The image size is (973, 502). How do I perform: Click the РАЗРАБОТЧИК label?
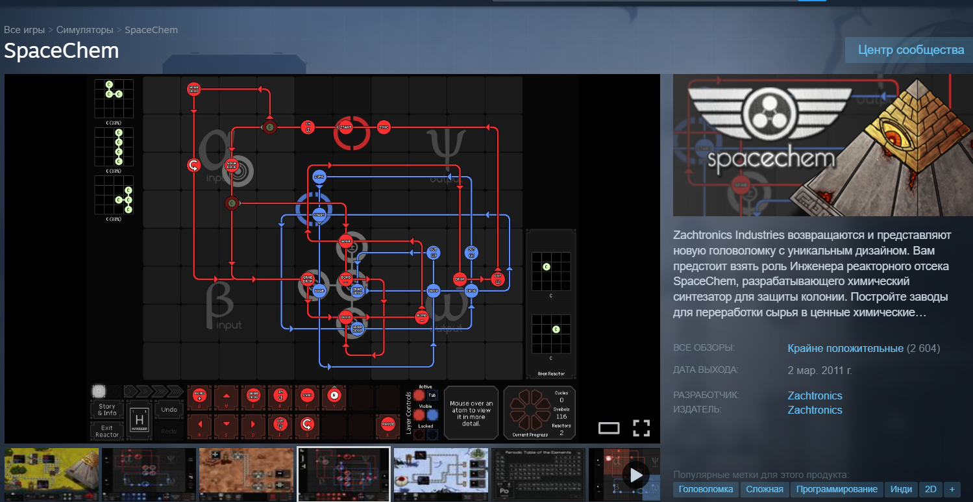point(706,395)
